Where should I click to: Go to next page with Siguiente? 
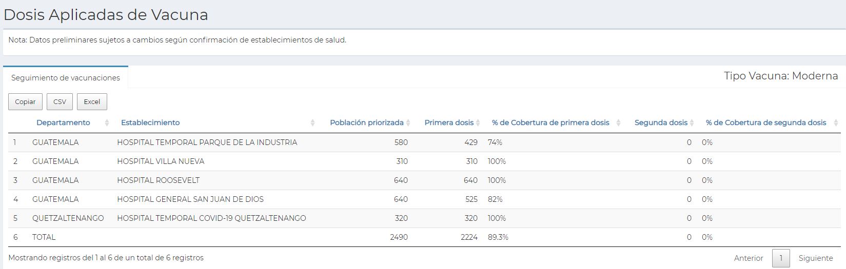coord(815,258)
